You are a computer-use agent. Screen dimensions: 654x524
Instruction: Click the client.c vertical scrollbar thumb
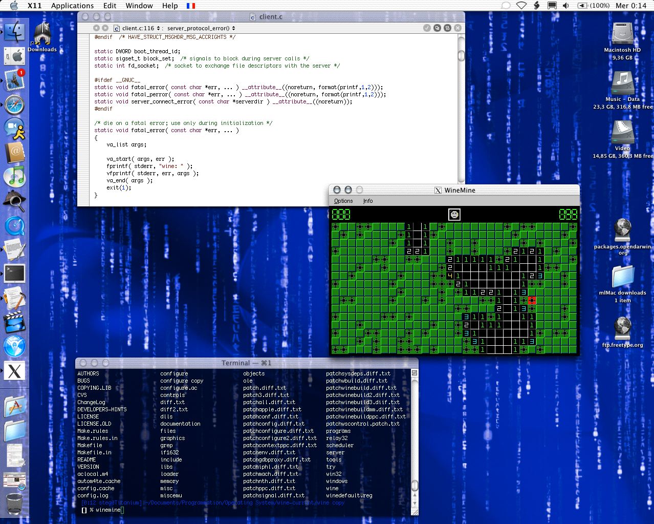(461, 55)
